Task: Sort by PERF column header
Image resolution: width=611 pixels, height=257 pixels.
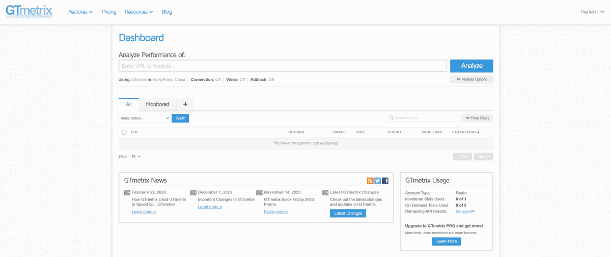Action: coord(360,132)
